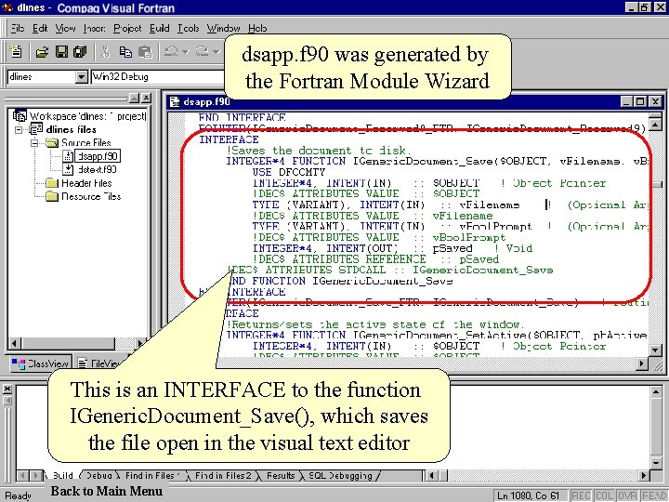Select the Header Files folder

[x=86, y=183]
